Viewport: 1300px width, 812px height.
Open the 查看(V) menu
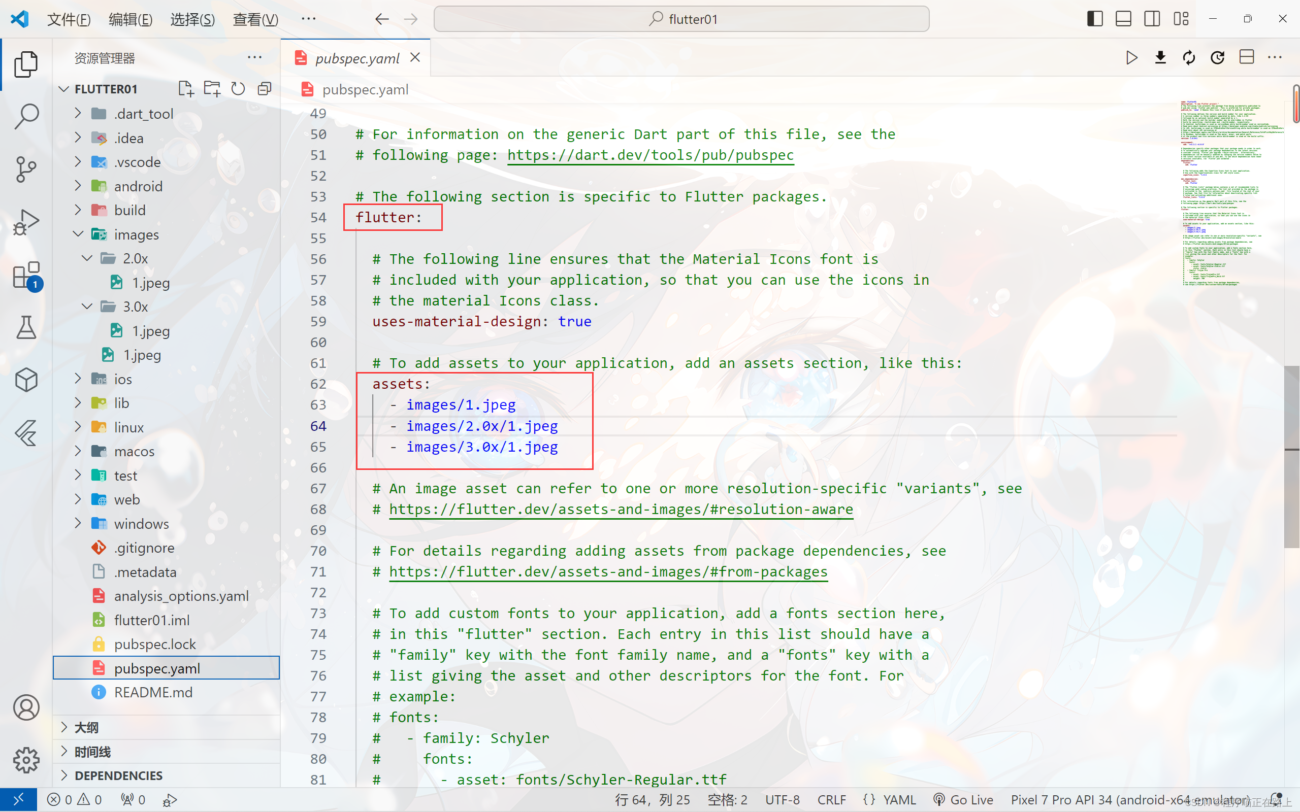(255, 20)
